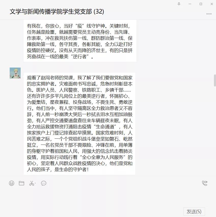
Task: Start a voice or video call
Action: [205, 183]
